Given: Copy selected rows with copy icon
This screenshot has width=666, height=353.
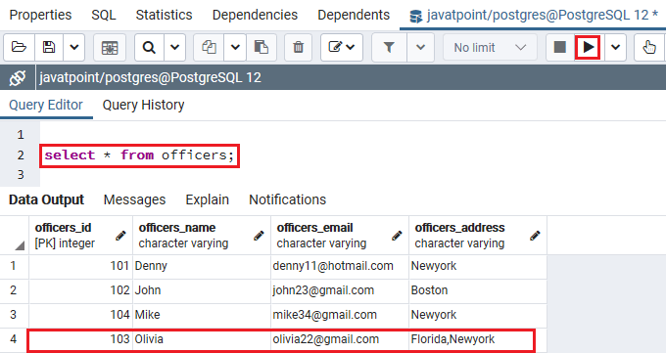Looking at the screenshot, I should [x=209, y=47].
